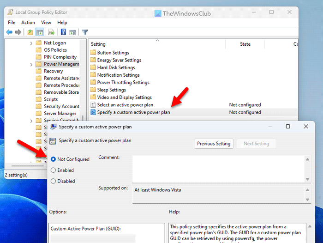Sort by the State column header
Image resolution: width=323 pixels, height=243 pixels.
pos(245,44)
